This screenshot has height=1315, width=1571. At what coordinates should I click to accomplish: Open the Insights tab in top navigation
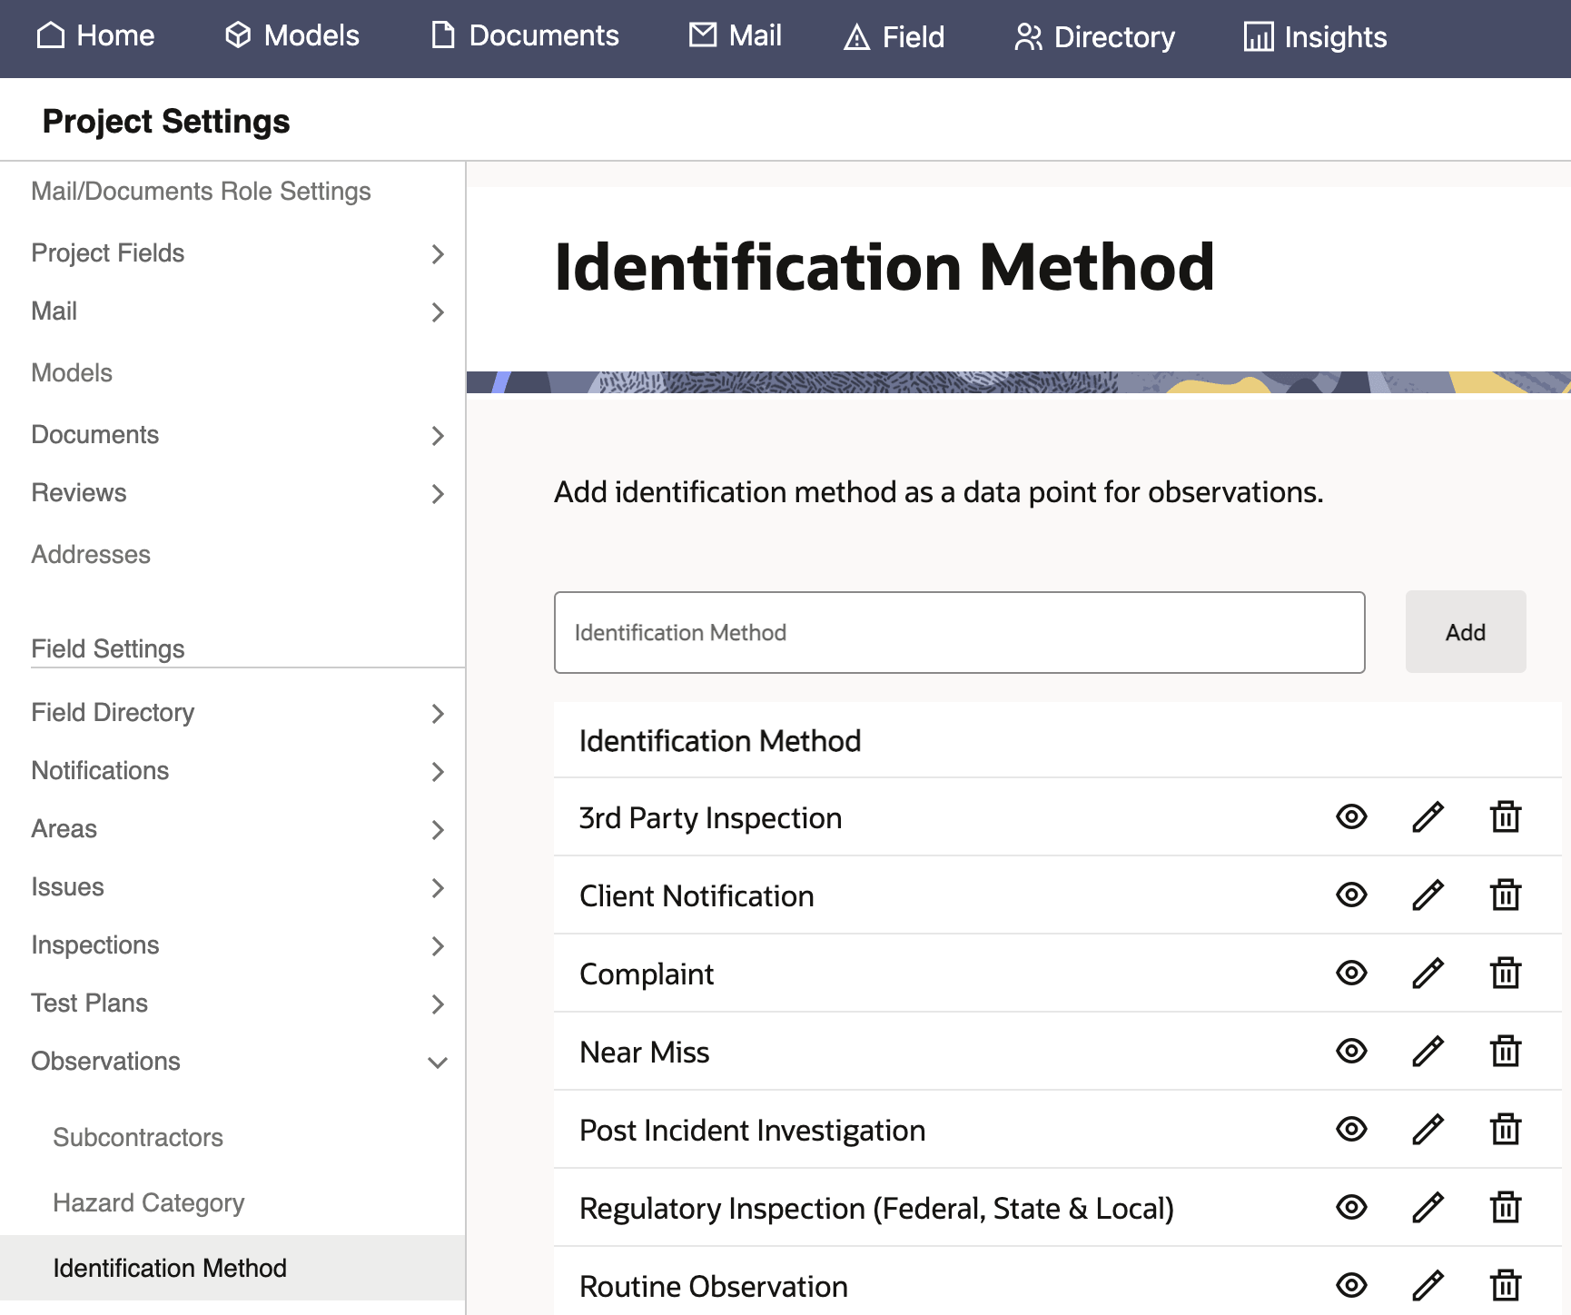[1315, 37]
